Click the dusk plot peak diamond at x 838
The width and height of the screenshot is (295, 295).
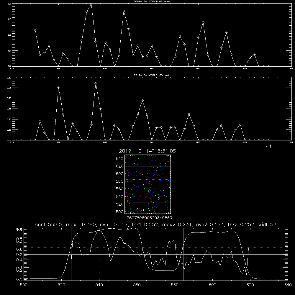pyautogui.click(x=142, y=101)
